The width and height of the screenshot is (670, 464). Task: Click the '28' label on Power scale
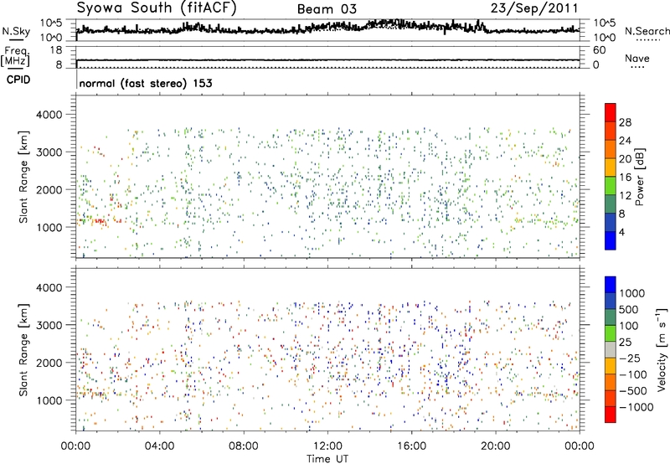point(625,122)
